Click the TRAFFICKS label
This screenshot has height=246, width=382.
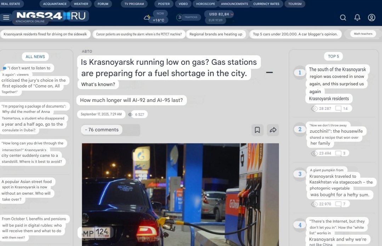pyautogui.click(x=191, y=17)
